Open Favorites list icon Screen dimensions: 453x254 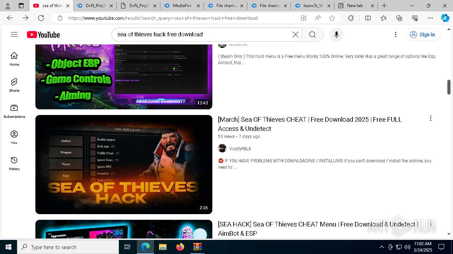384,18
